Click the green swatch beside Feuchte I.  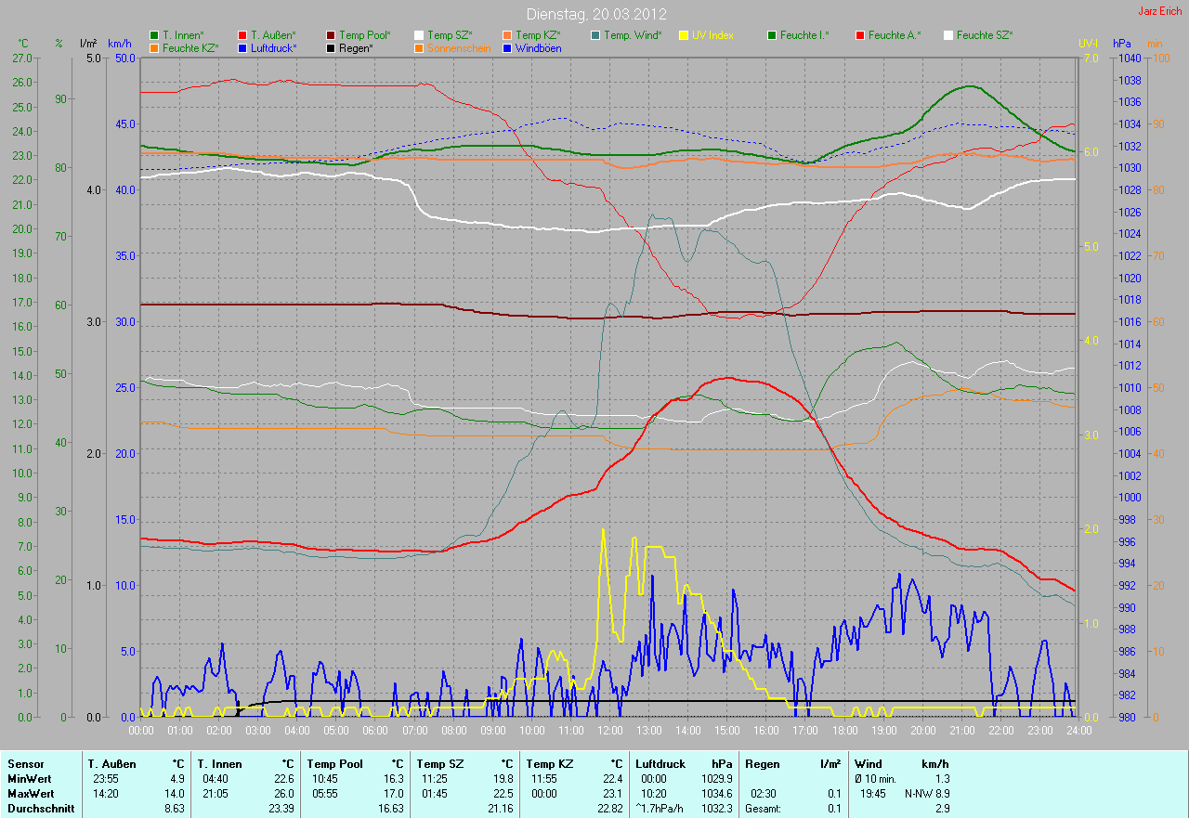tap(772, 35)
